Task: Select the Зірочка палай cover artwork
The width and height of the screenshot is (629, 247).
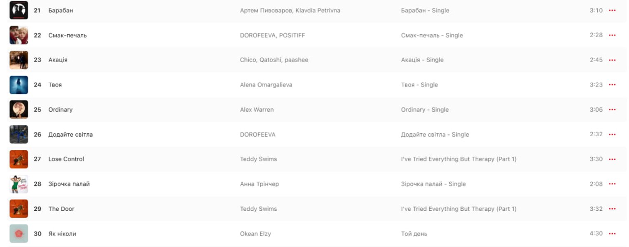Action: point(19,184)
